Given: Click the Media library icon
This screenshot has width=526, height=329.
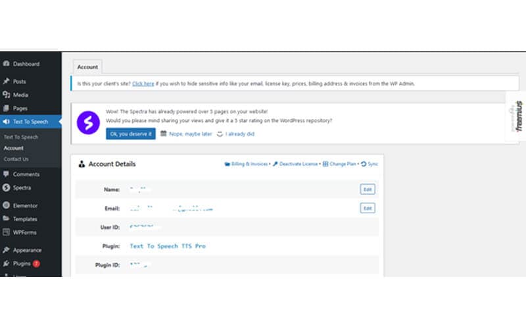Looking at the screenshot, I should click(x=6, y=95).
